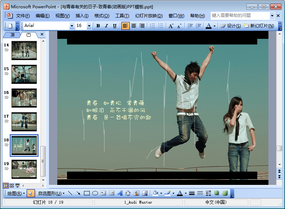Image resolution: width=285 pixels, height=209 pixels.
Task: Select slide 15 thumbnail
Action: pyautogui.click(x=24, y=74)
